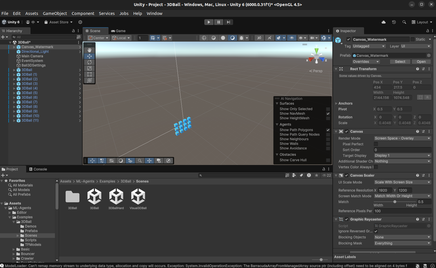
Task: Enable Pixel Perfect checkbox
Action: 376,144
